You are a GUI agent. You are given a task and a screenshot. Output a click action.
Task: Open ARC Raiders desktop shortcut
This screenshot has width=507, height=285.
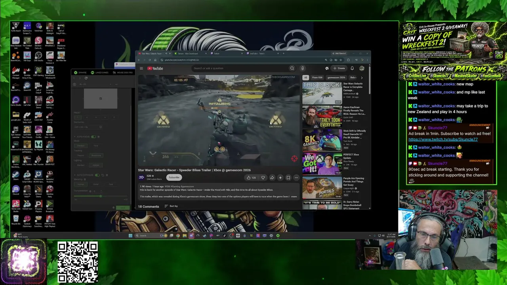pyautogui.click(x=27, y=161)
